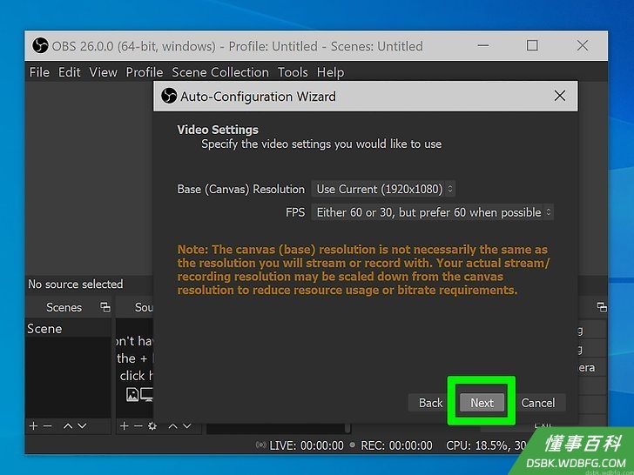Image resolution: width=634 pixels, height=475 pixels.
Task: Add a new scene with plus icon
Action: pos(34,425)
